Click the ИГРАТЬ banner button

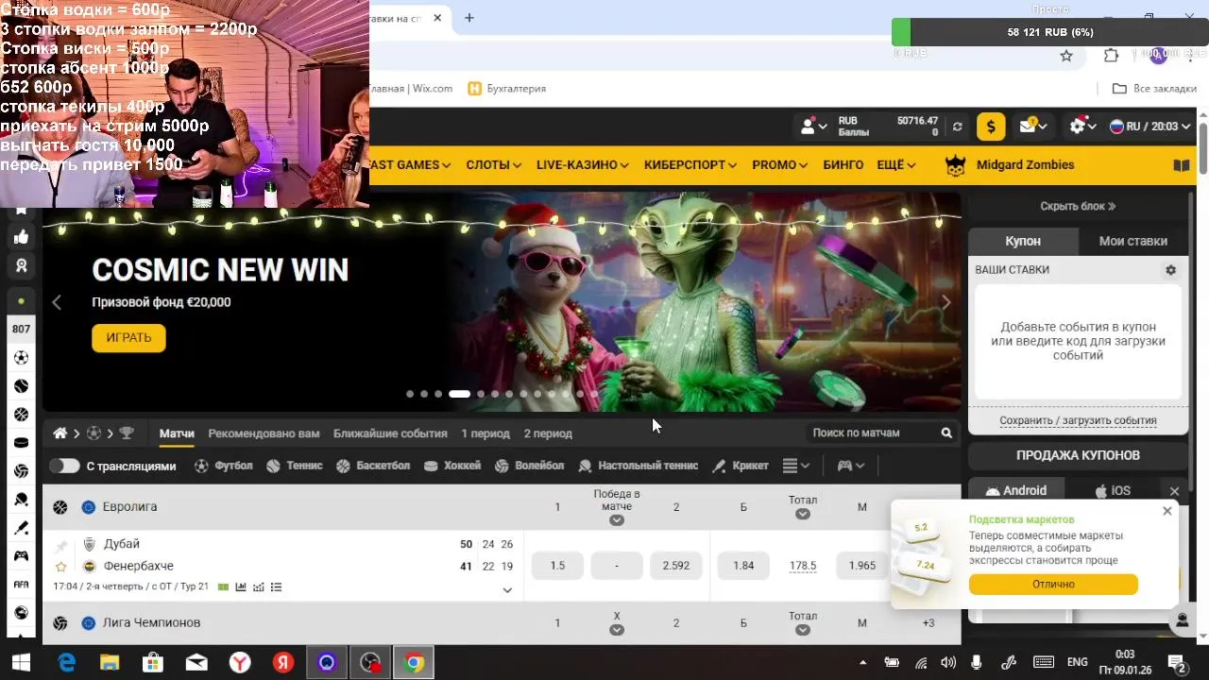point(128,338)
